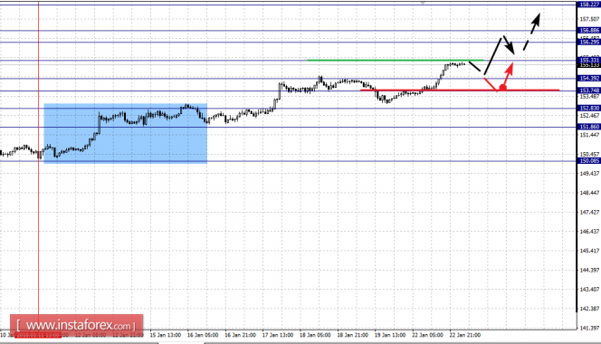
Task: Click the horizontal scrollbar below the chart
Action: 300,342
